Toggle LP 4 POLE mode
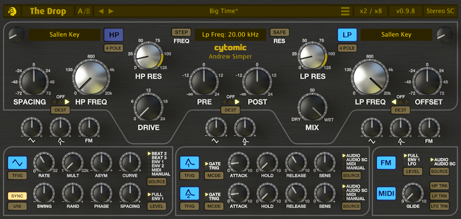The image size is (461, 219). 347,48
